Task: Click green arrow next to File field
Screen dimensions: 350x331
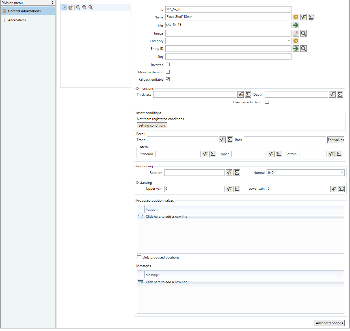Action: 296,25
